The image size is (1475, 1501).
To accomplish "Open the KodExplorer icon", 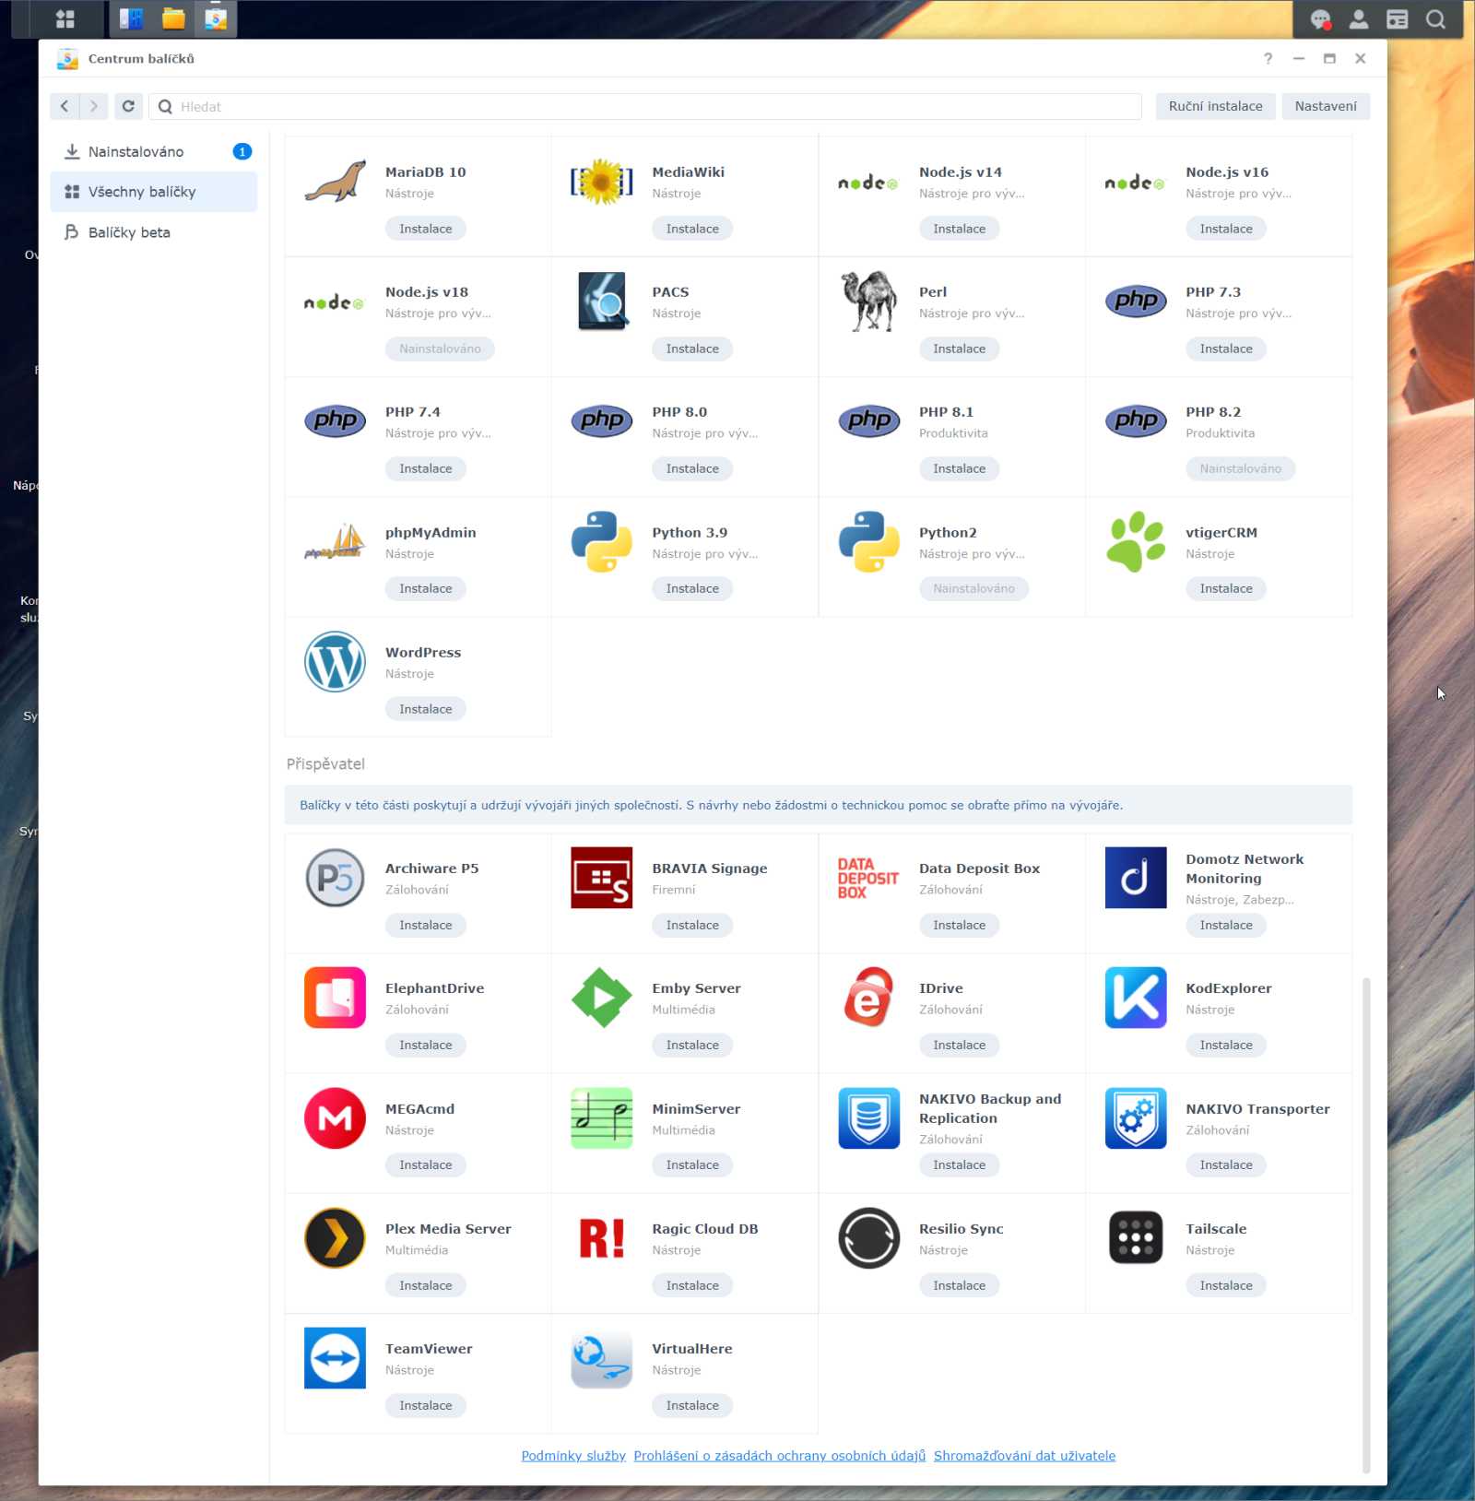I will [x=1136, y=998].
